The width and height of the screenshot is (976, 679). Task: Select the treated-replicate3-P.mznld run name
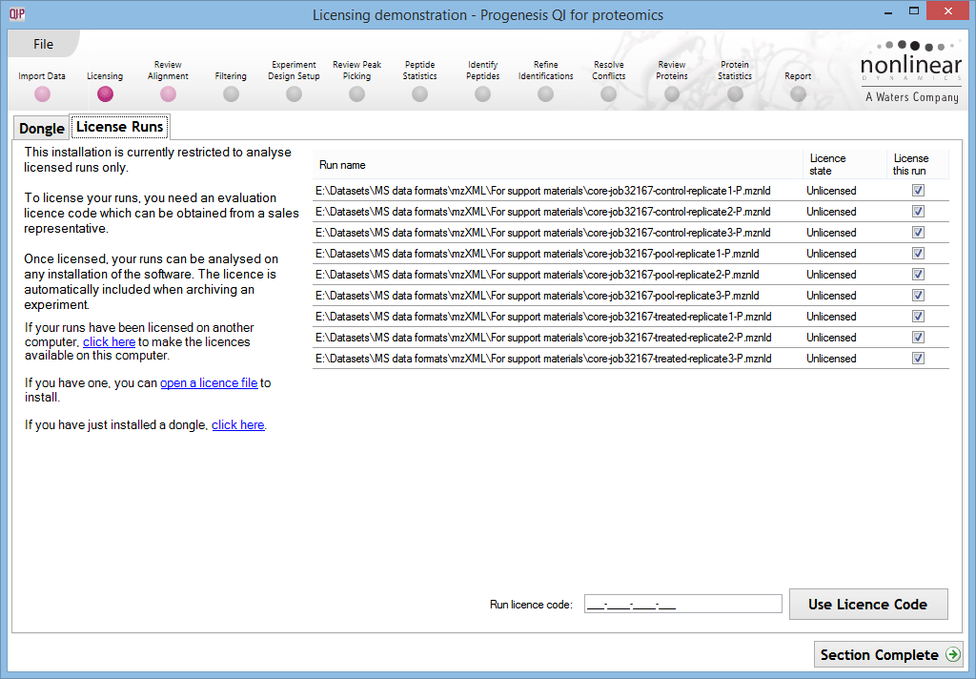[543, 359]
